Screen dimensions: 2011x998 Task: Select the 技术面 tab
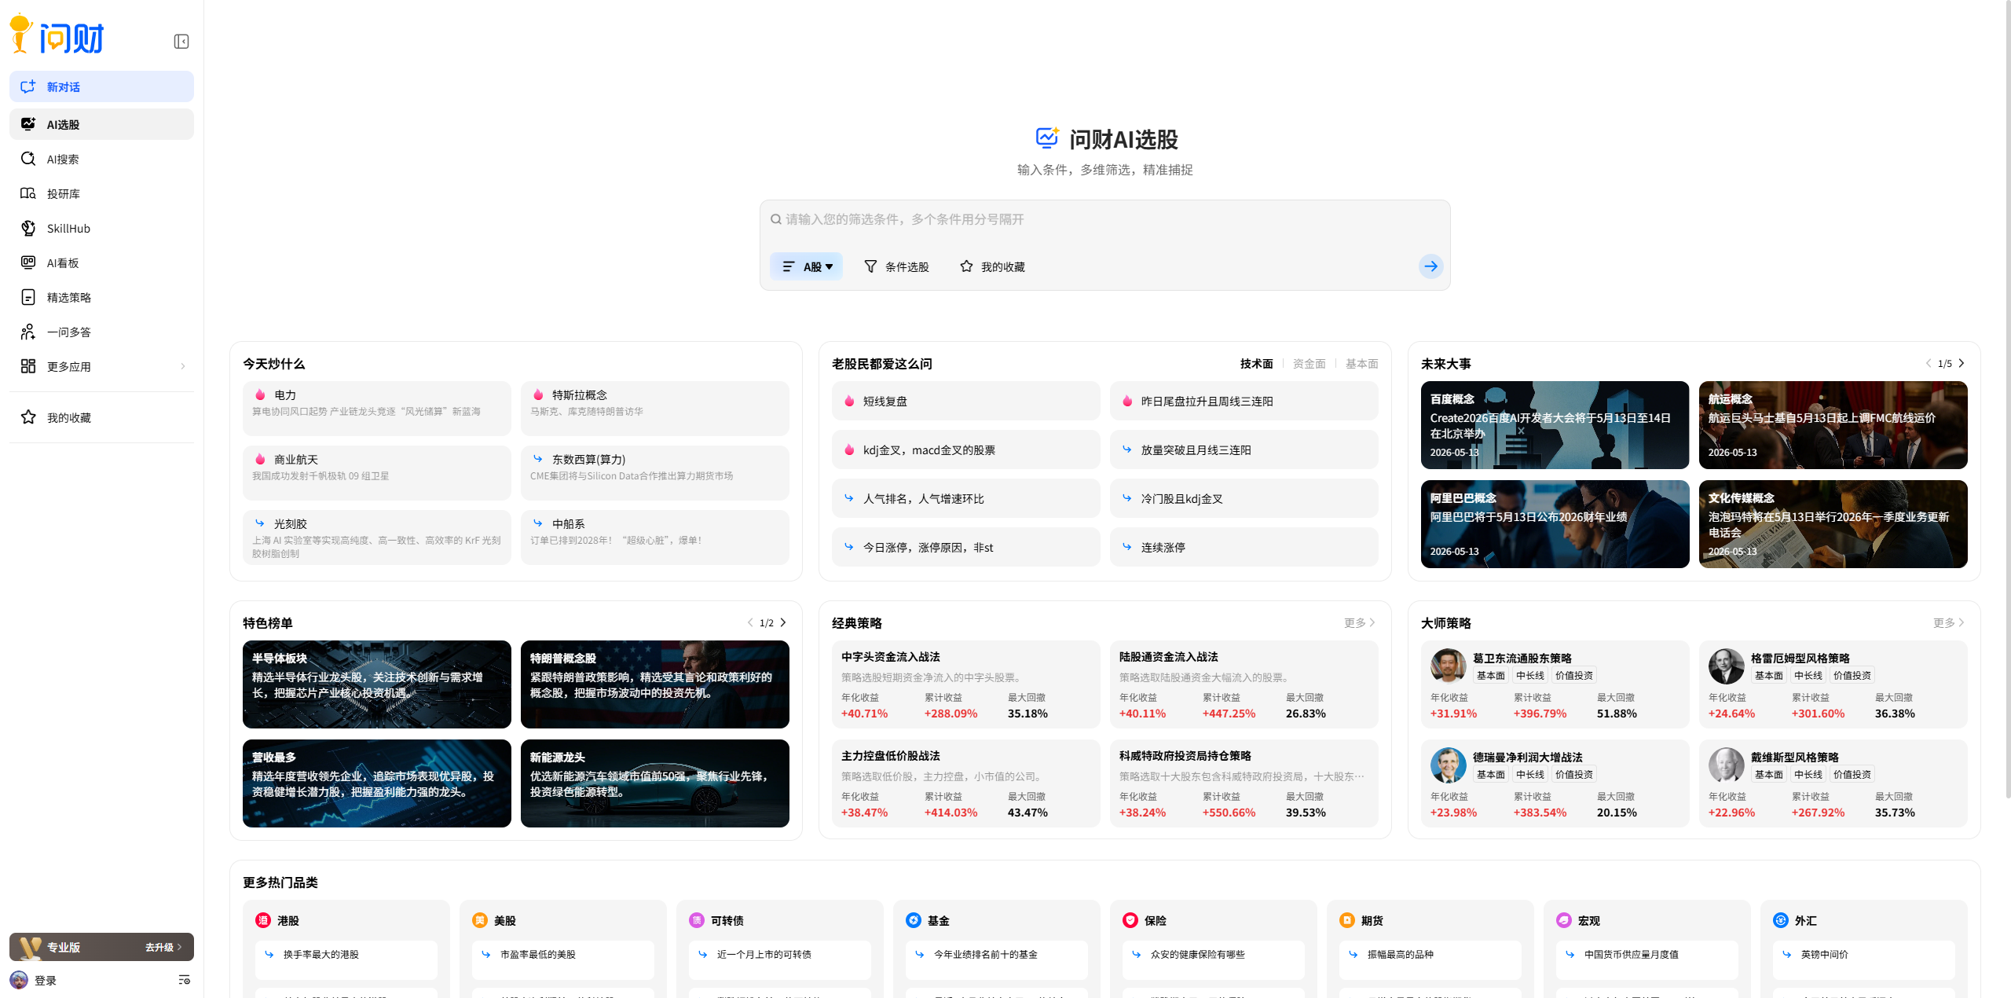pyautogui.click(x=1256, y=364)
